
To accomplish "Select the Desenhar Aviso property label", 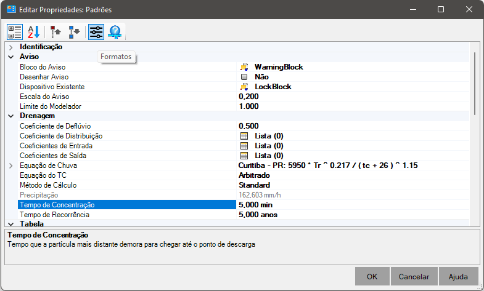I will tap(44, 77).
